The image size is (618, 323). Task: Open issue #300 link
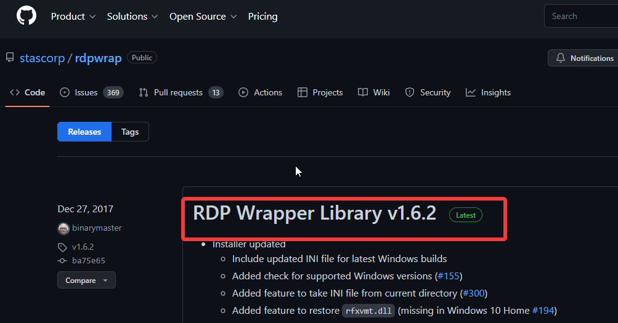pyautogui.click(x=474, y=293)
